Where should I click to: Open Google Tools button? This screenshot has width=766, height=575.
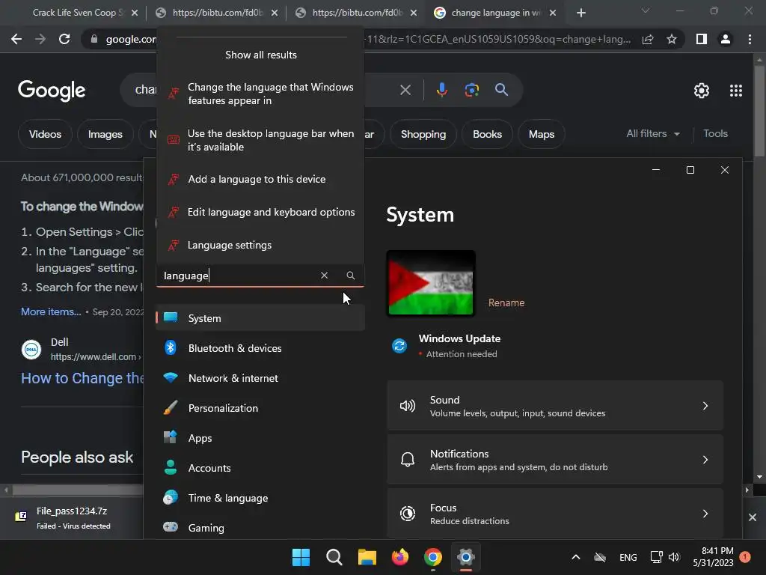pyautogui.click(x=715, y=133)
